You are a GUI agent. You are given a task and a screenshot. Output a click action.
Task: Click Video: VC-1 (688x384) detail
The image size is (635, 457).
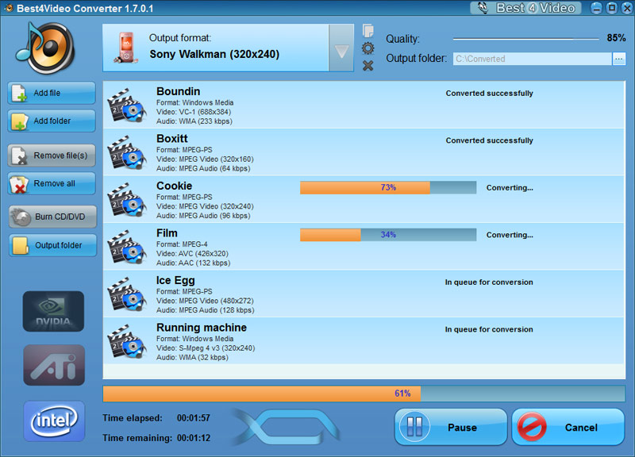pyautogui.click(x=194, y=112)
